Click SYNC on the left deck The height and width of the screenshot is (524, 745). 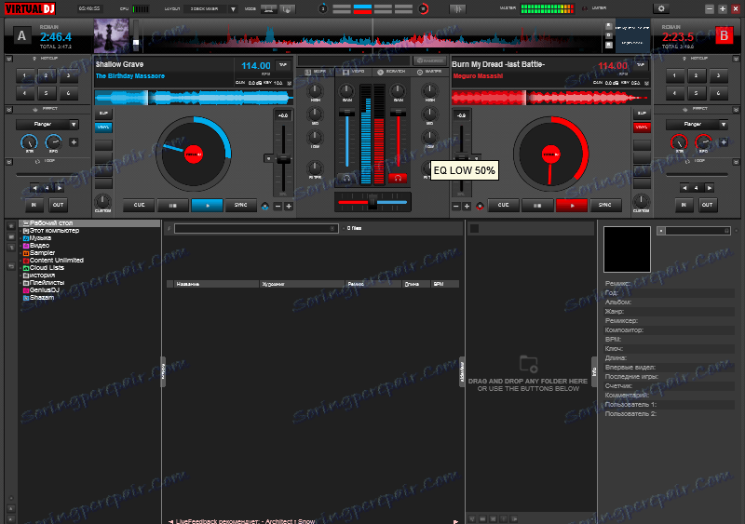coord(240,205)
